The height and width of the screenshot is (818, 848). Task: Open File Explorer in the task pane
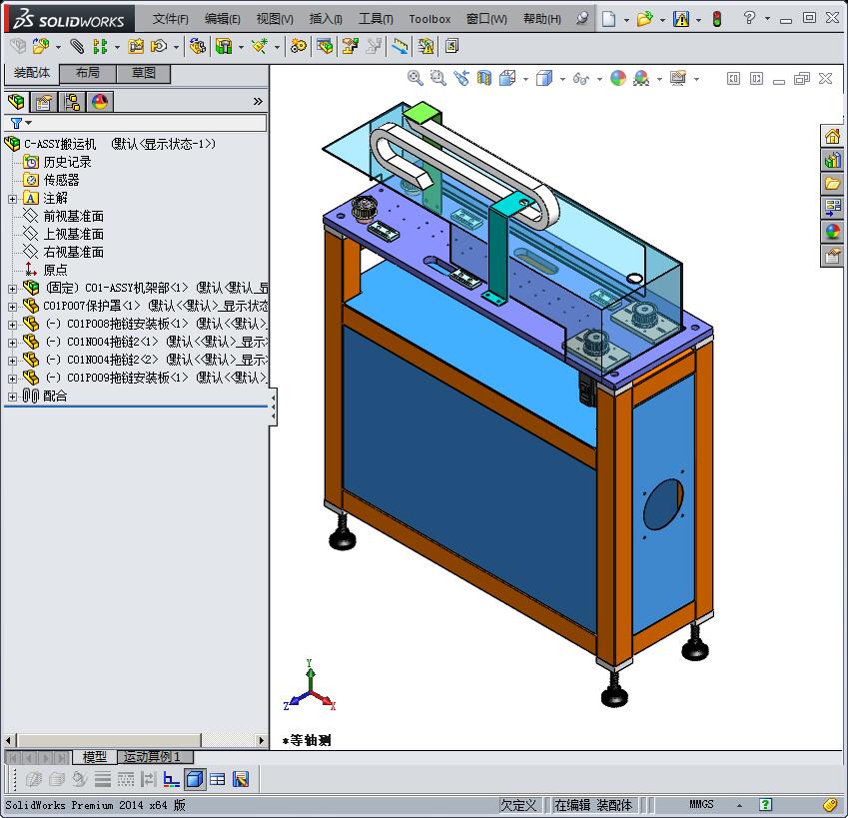[x=832, y=184]
